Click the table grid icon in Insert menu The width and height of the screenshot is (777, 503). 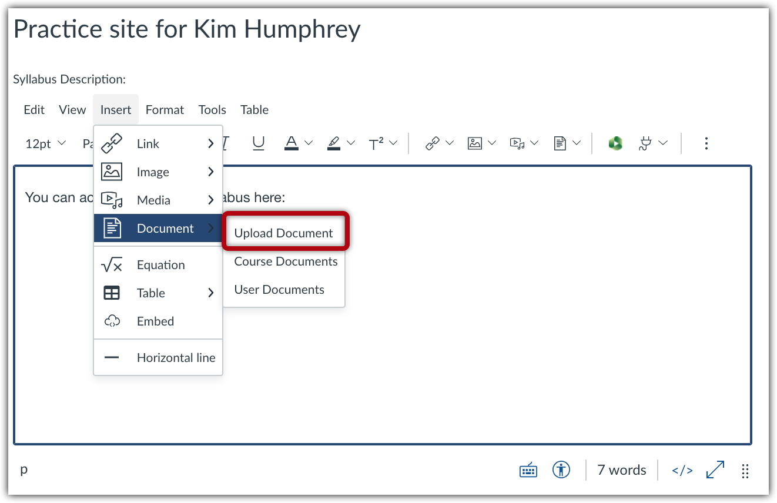click(x=112, y=293)
